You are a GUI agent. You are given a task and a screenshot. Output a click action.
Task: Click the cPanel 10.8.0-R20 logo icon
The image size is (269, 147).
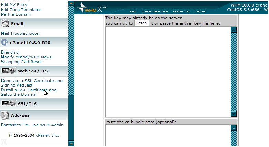click(4, 42)
